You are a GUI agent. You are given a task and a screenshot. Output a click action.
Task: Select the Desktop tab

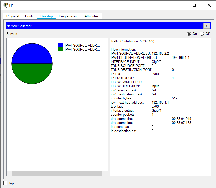(47, 16)
